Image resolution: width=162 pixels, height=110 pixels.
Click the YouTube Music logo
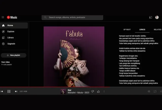(x=12, y=17)
